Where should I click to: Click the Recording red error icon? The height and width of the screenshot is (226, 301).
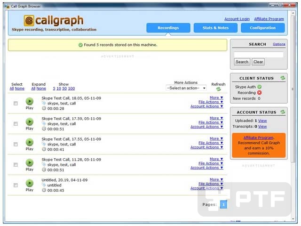coord(259,93)
